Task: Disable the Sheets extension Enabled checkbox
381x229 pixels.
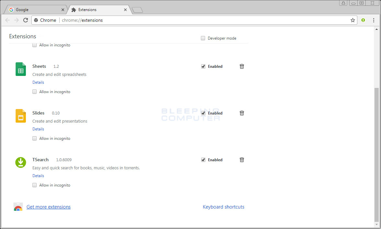Action: 203,66
